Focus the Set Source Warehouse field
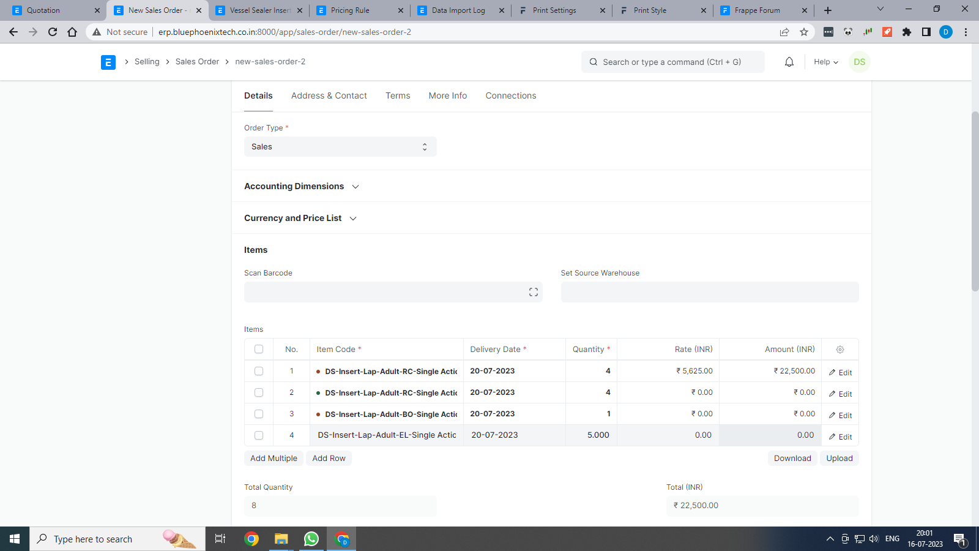The image size is (979, 551). coord(710,292)
